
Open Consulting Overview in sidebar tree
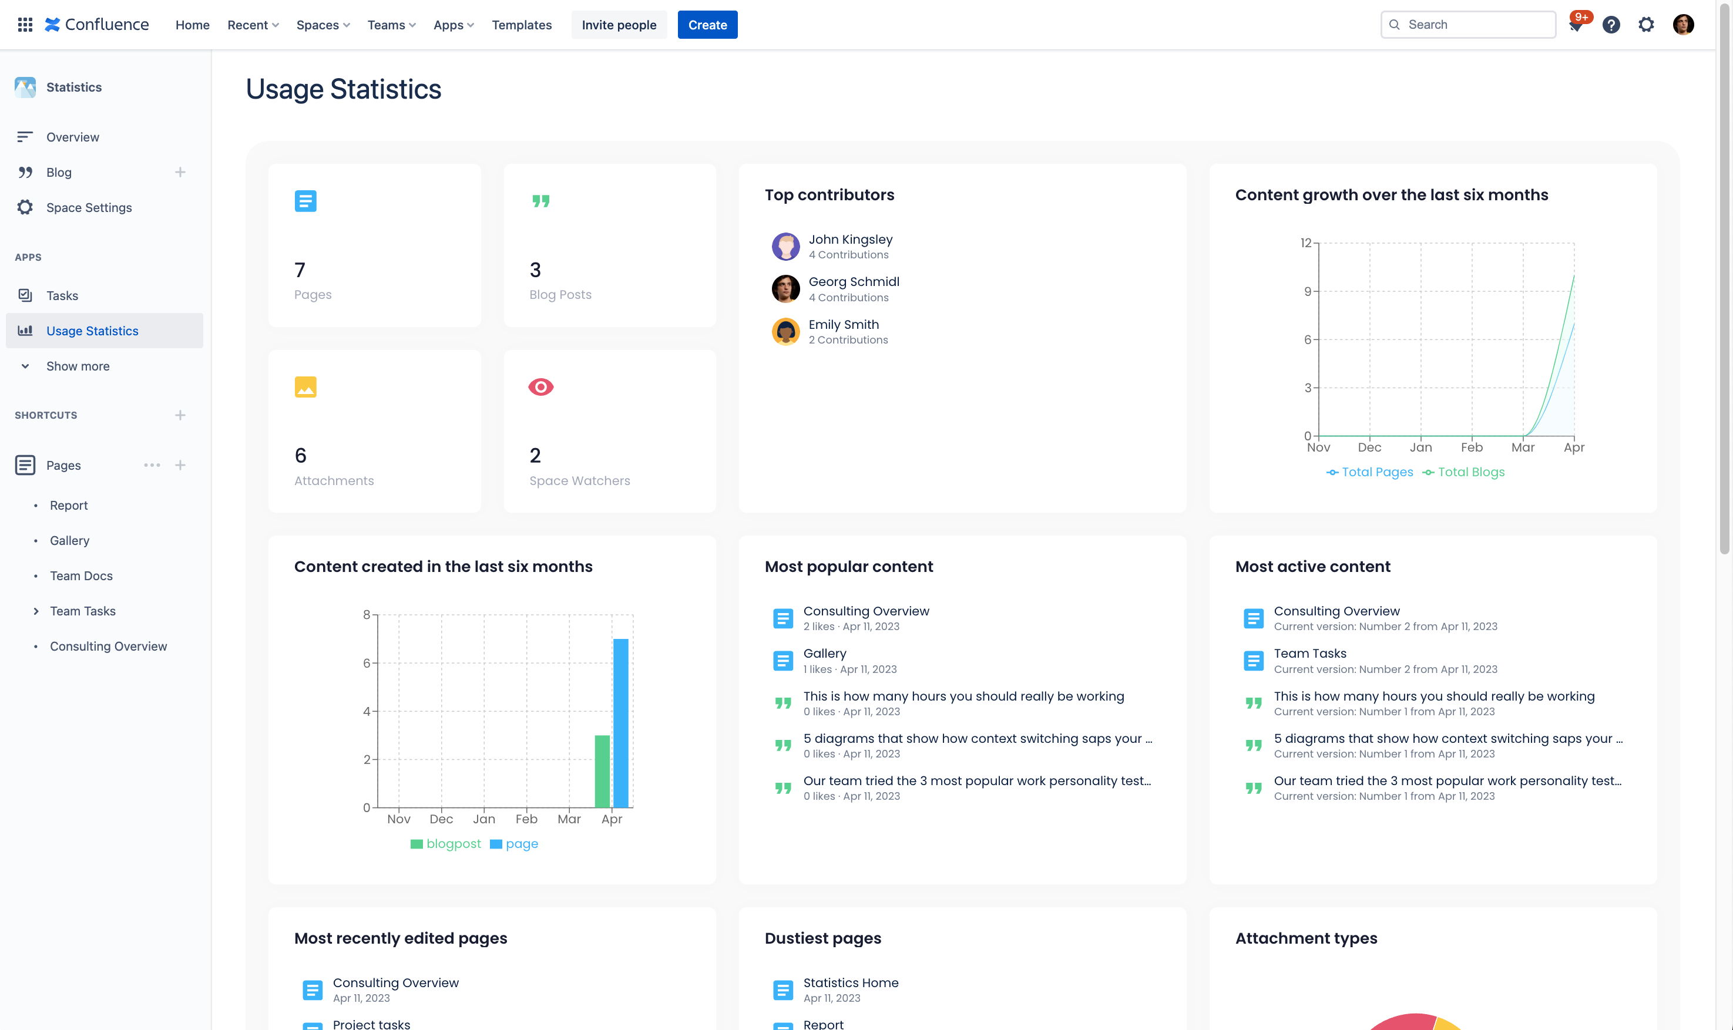pos(108,646)
